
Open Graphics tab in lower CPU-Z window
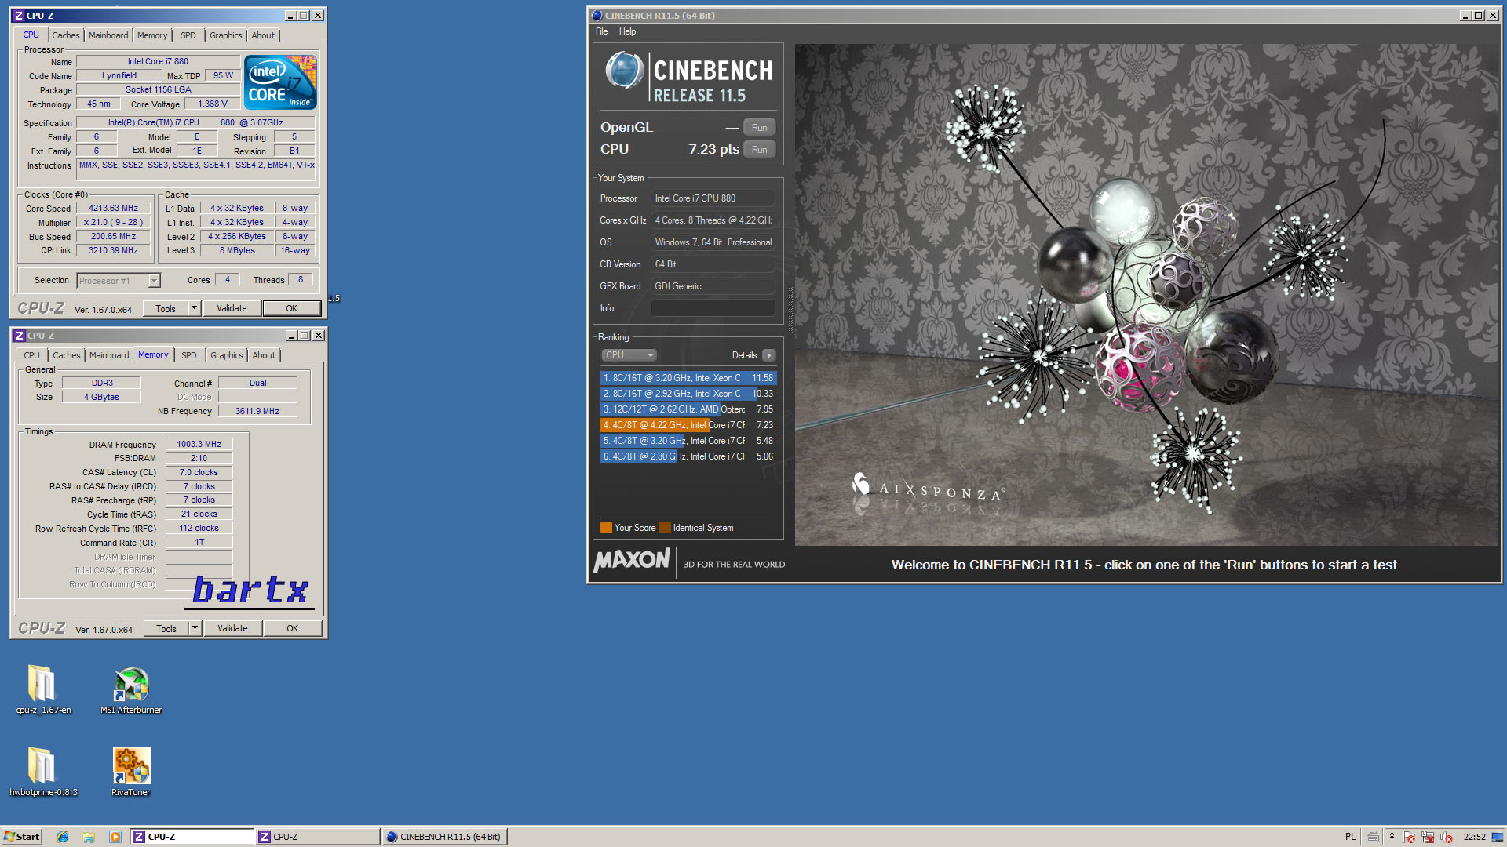[227, 355]
